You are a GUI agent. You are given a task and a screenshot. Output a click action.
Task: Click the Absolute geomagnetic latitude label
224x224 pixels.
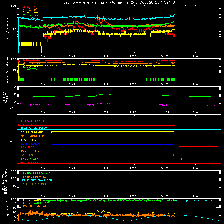(193, 200)
